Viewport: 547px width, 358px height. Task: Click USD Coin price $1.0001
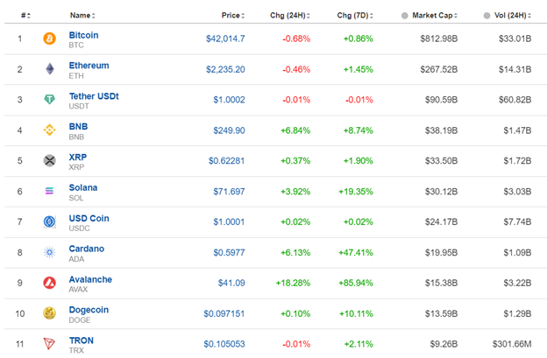229,221
